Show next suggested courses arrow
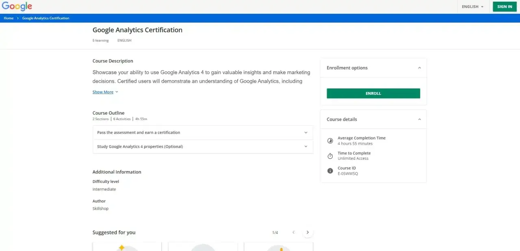 click(308, 232)
